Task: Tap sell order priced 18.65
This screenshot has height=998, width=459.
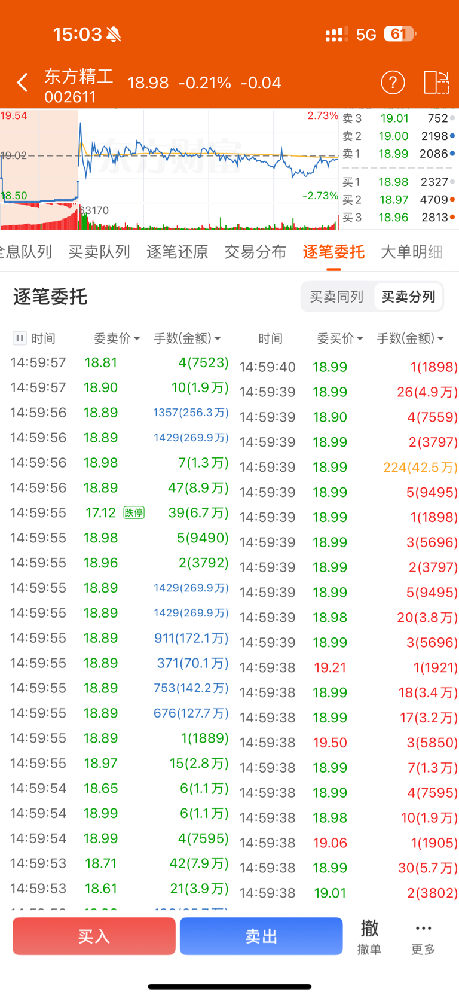Action: 120,789
